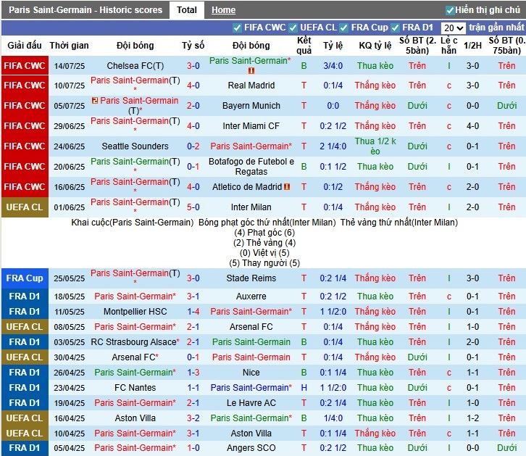Click the UEFA CL label on 01/06/25

tap(25, 207)
